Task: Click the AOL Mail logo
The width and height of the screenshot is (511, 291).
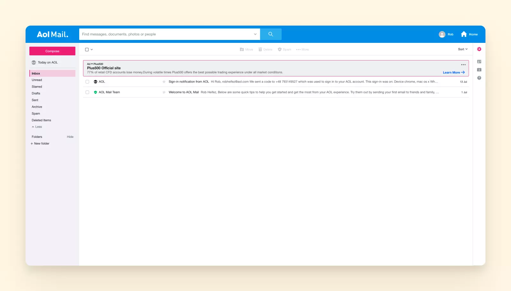Action: pos(52,34)
